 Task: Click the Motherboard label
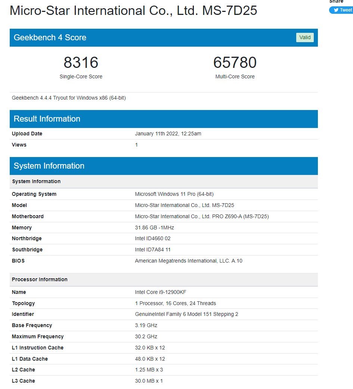coord(28,217)
